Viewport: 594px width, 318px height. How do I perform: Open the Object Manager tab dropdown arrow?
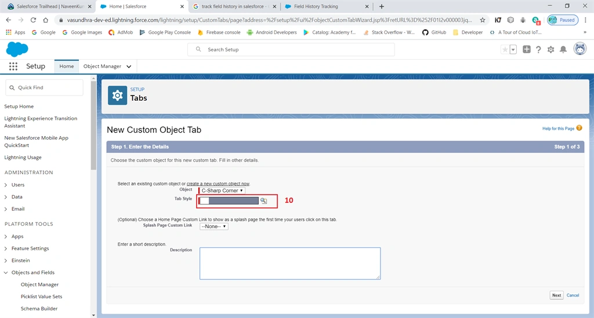click(x=129, y=67)
